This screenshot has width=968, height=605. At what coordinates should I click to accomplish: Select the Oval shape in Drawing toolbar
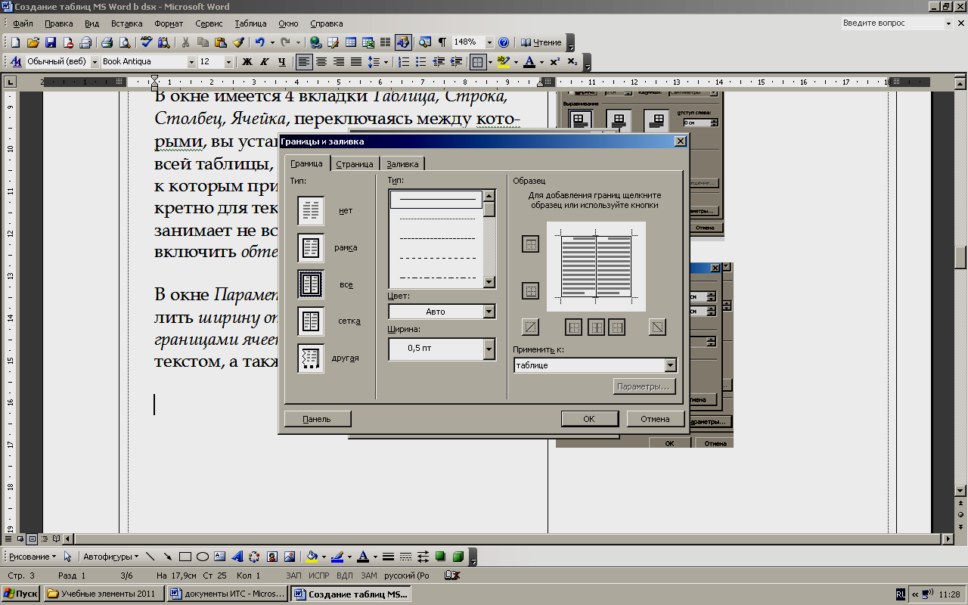tap(203, 557)
